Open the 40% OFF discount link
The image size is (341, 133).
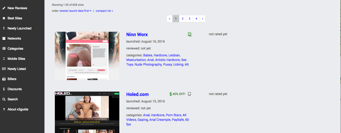point(179,94)
